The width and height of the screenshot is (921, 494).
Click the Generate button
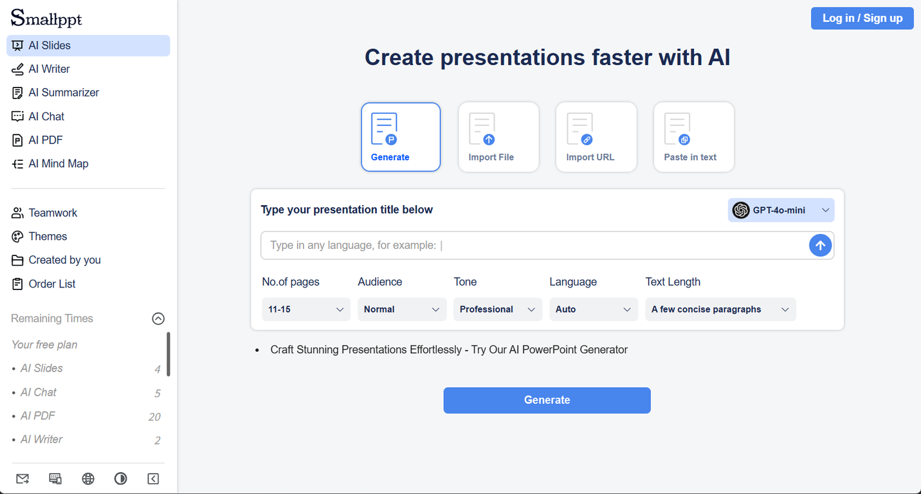click(547, 400)
